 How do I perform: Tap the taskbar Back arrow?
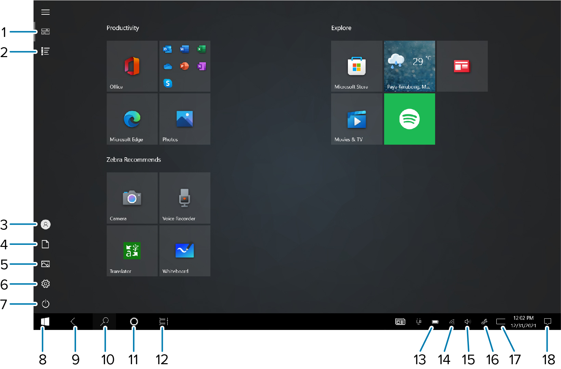tap(73, 321)
